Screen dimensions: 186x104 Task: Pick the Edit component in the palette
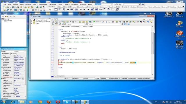[72, 10]
